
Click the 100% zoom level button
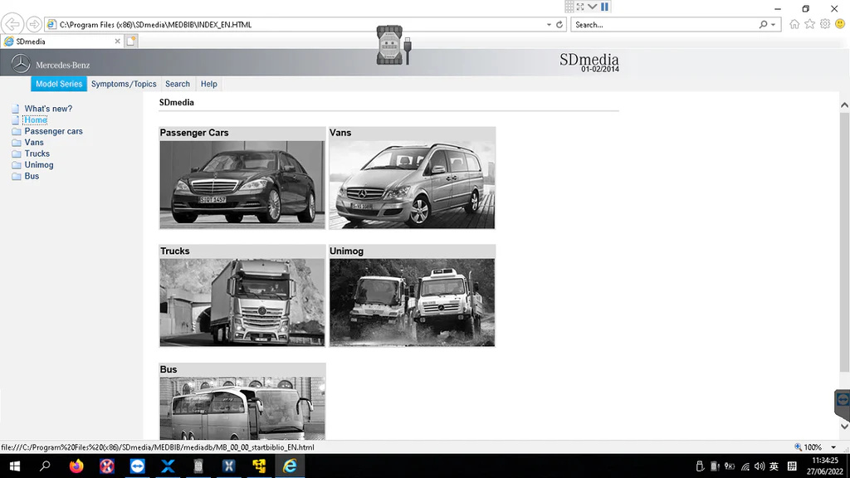pyautogui.click(x=808, y=447)
